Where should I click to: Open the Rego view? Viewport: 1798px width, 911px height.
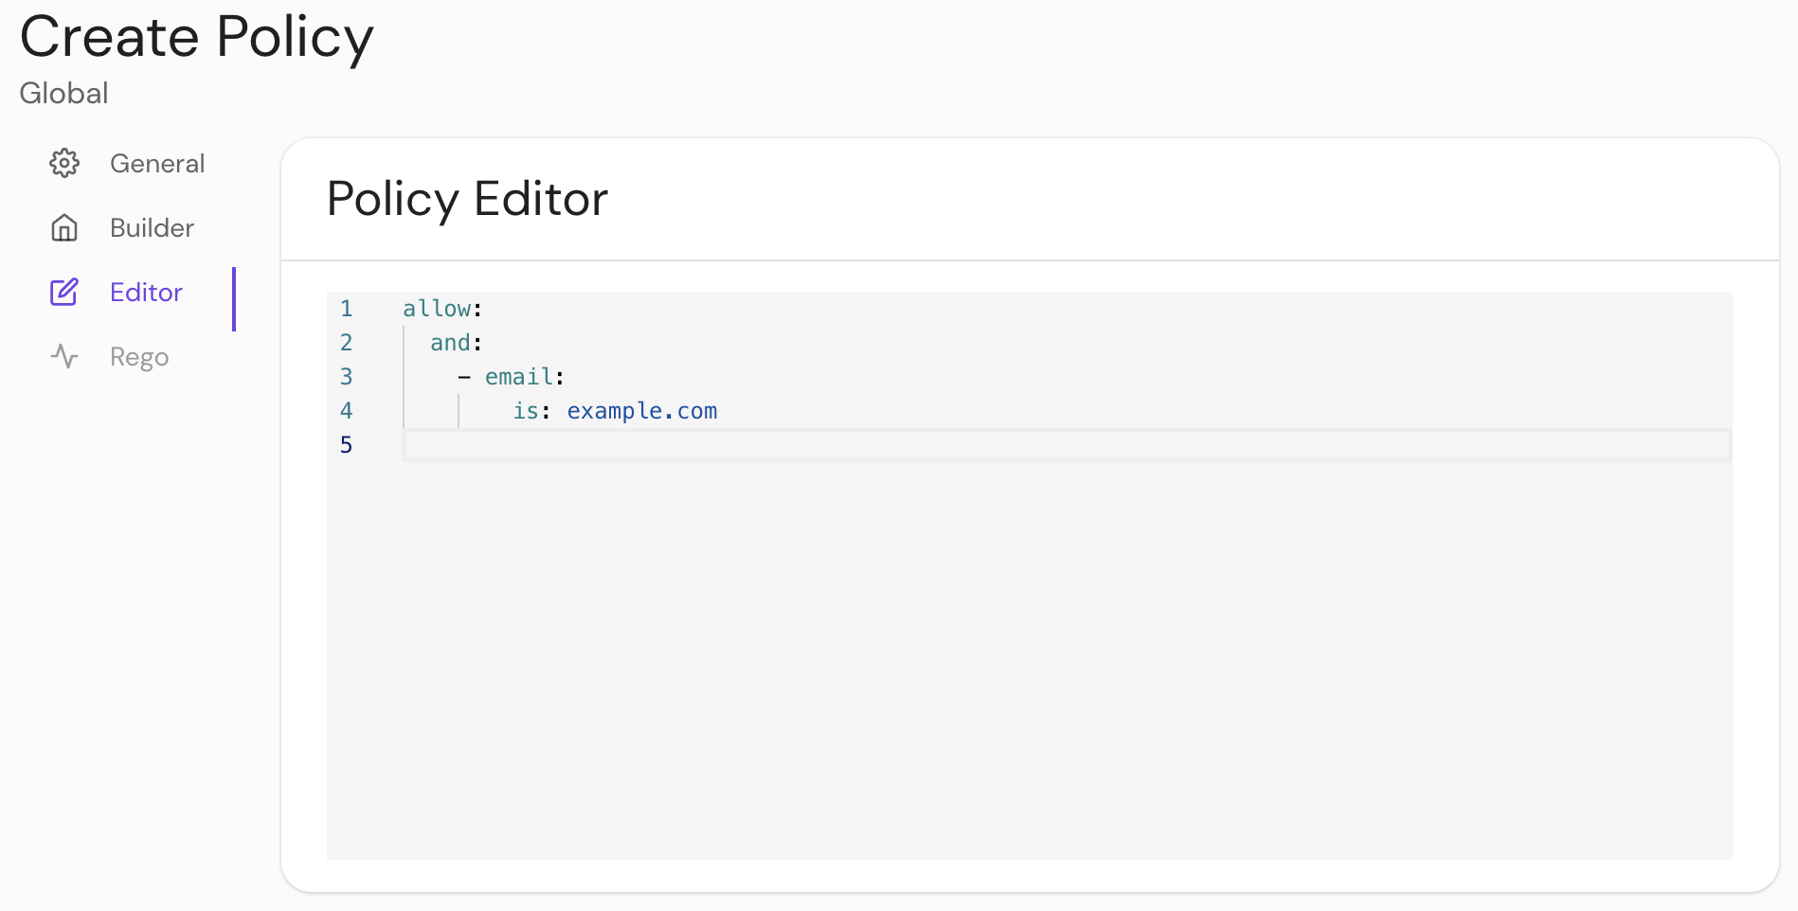click(x=139, y=356)
